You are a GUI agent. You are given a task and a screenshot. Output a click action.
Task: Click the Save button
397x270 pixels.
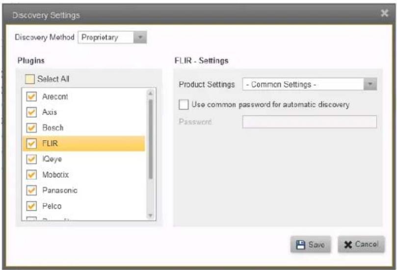click(311, 245)
